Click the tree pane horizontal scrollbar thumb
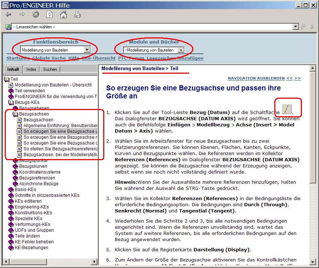 pos(28,261)
